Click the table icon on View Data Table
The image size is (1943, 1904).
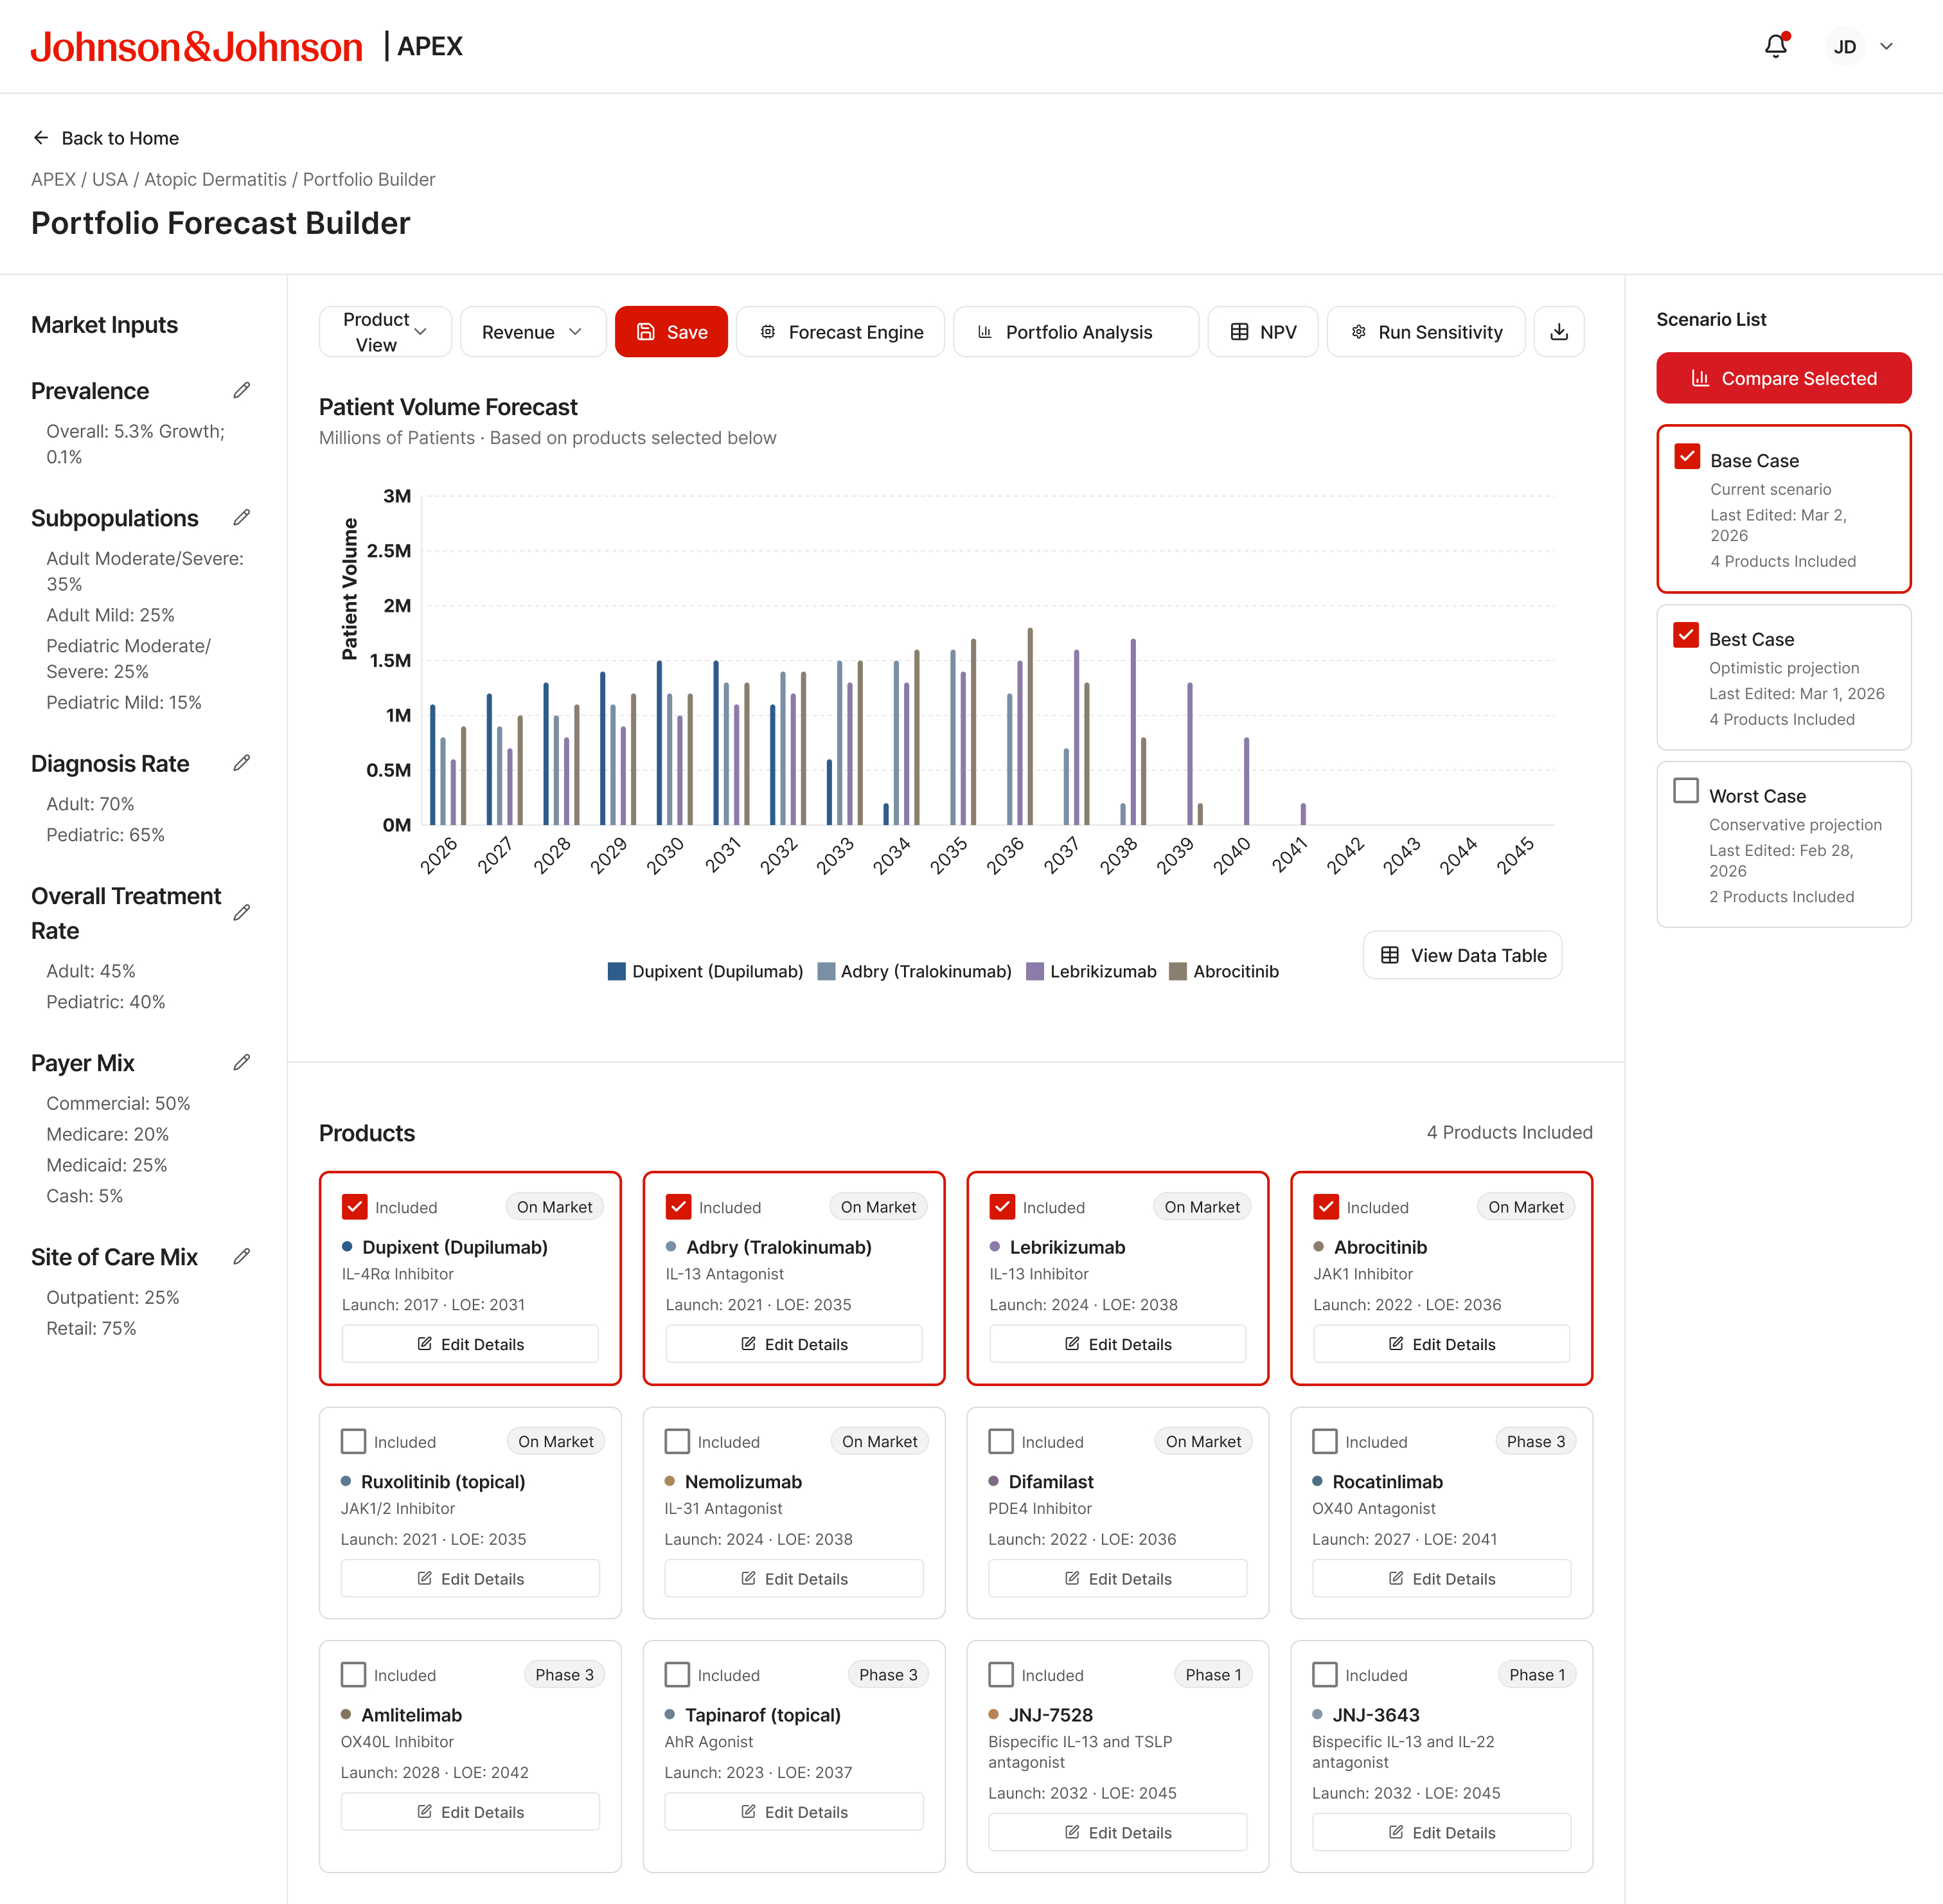(1390, 955)
